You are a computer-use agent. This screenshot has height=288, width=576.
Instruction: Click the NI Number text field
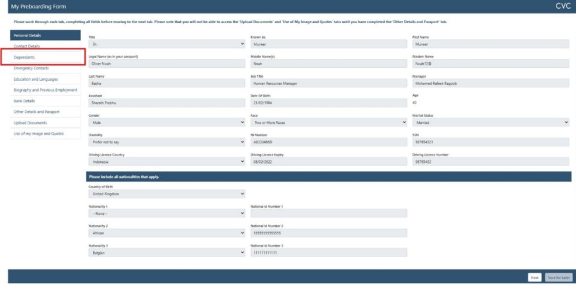tap(329, 142)
